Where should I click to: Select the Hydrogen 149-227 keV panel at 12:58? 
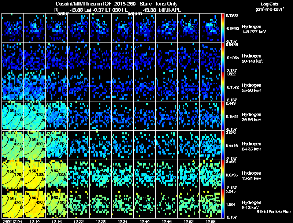tap(210, 28)
